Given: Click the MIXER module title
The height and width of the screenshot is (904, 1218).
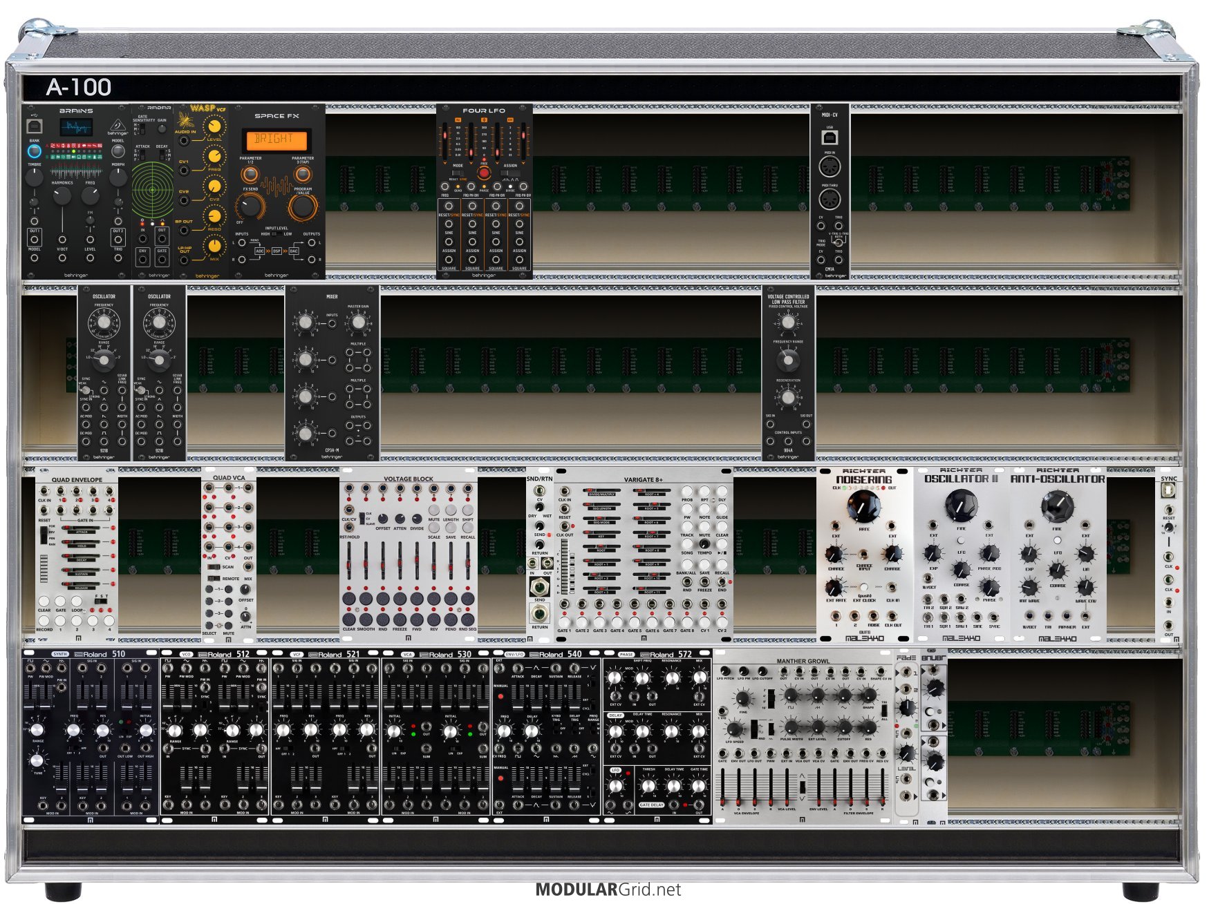Looking at the screenshot, I should click(332, 297).
